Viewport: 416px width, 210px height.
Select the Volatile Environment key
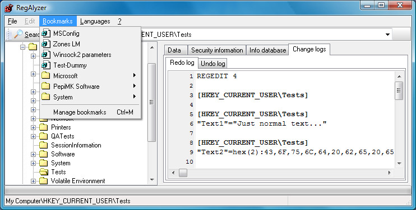78,181
